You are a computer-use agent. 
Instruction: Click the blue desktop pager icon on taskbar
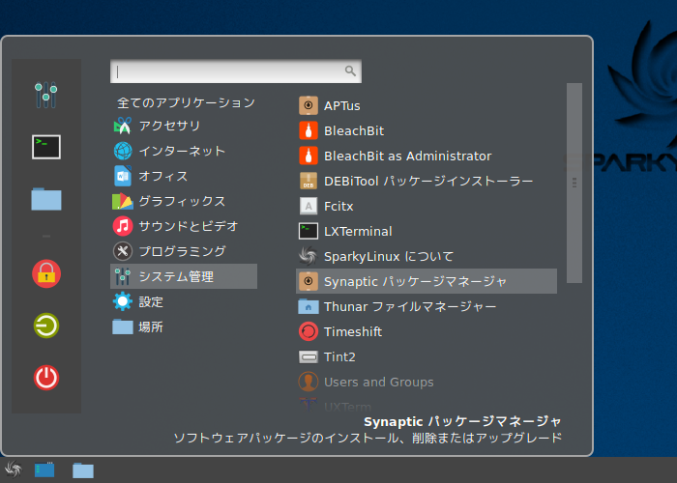44,469
